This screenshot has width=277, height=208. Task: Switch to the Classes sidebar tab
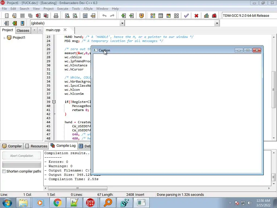(x=23, y=30)
